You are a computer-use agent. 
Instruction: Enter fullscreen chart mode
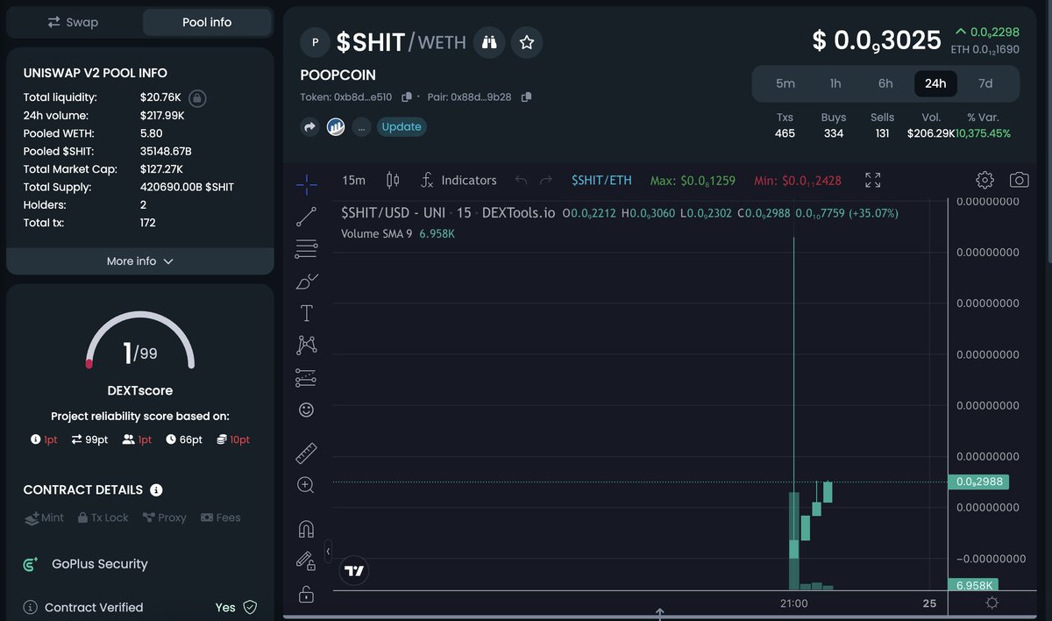point(872,180)
